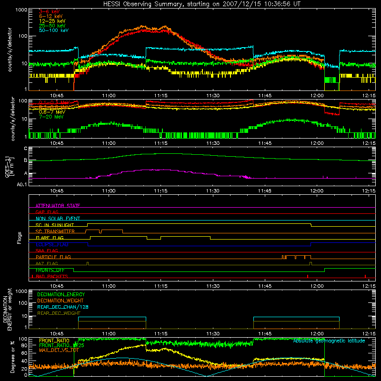Click the 11:30 tick under the GOES panel
Image resolution: width=381 pixels, height=381 pixels.
click(x=213, y=191)
